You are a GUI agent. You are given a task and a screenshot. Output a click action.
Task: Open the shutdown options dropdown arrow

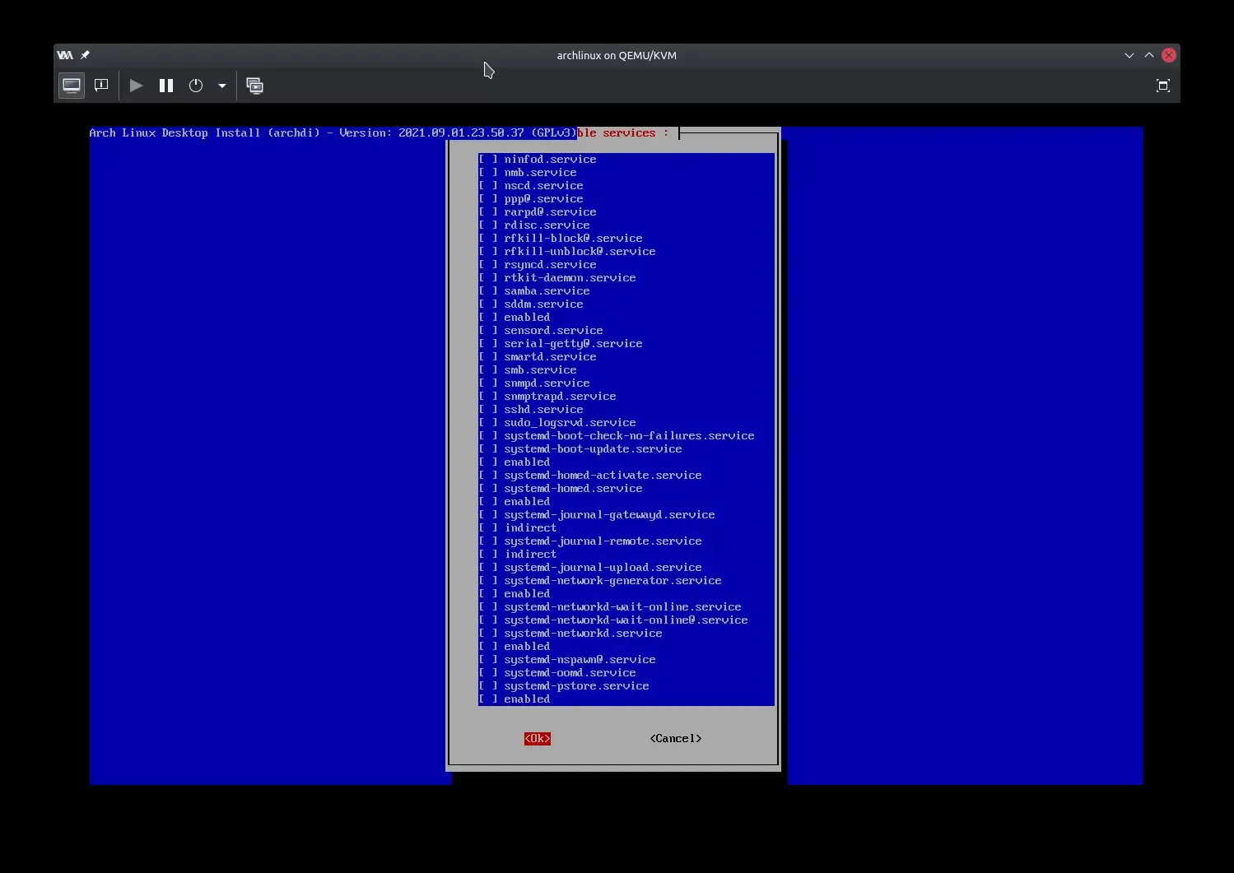(222, 86)
